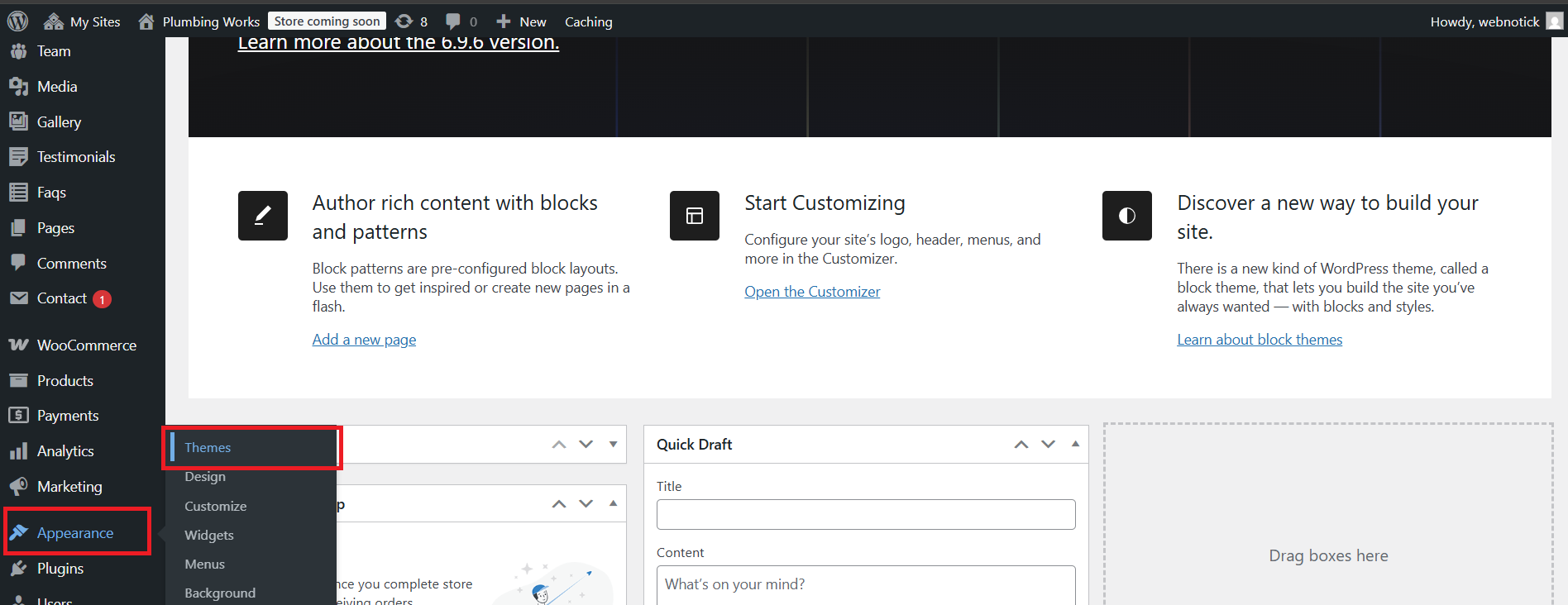Click the What's on your mind content box
This screenshot has width=1568, height=605.
click(x=866, y=585)
